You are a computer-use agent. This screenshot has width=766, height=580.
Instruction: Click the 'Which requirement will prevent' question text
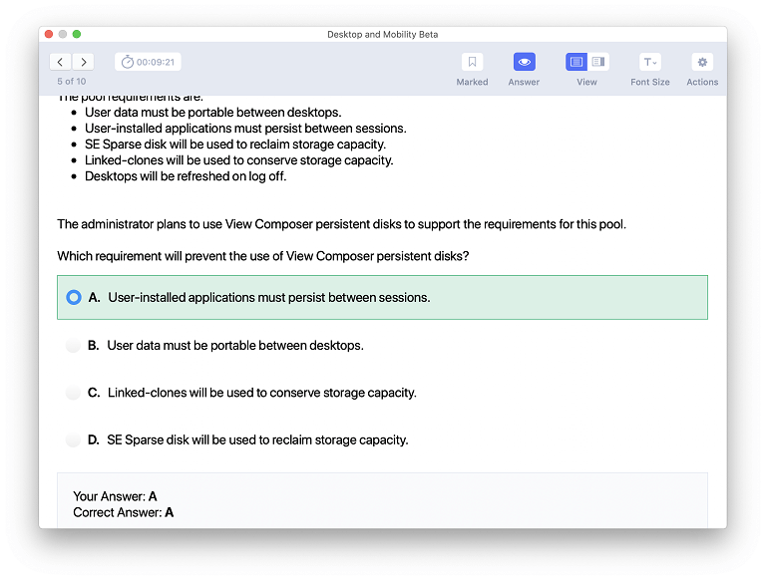click(x=263, y=256)
